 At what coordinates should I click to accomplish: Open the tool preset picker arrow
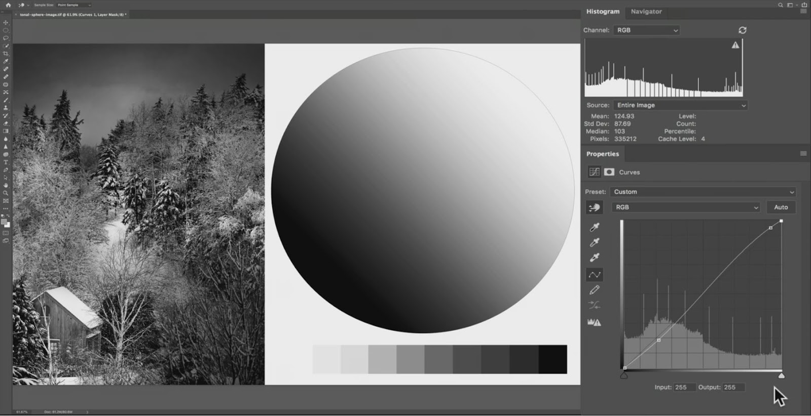pyautogui.click(x=28, y=5)
